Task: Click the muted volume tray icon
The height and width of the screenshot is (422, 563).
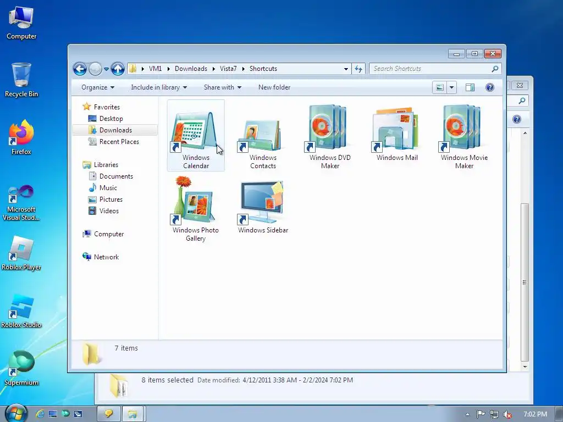Action: [x=507, y=414]
